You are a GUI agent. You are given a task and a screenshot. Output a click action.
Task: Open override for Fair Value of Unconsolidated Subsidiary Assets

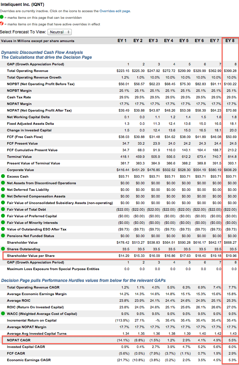click(x=3, y=203)
